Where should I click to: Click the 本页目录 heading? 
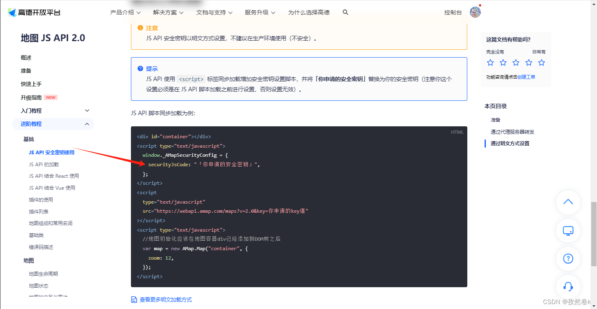495,106
